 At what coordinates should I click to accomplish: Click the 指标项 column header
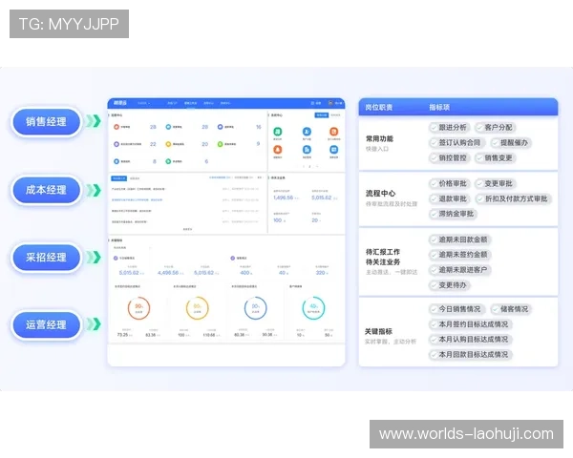click(x=439, y=108)
